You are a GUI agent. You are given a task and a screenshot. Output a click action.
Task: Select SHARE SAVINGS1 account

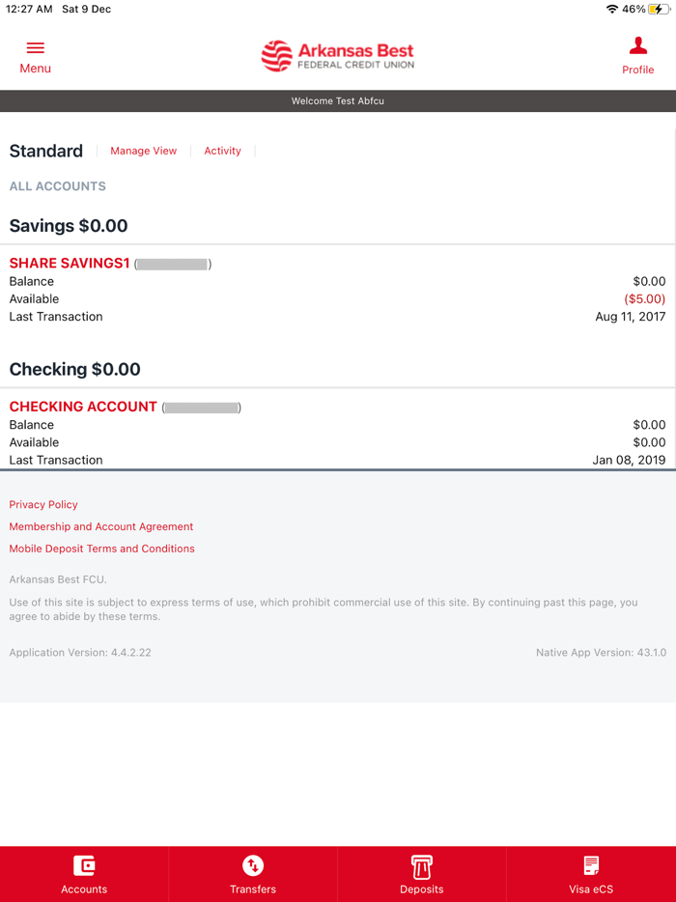pyautogui.click(x=69, y=263)
